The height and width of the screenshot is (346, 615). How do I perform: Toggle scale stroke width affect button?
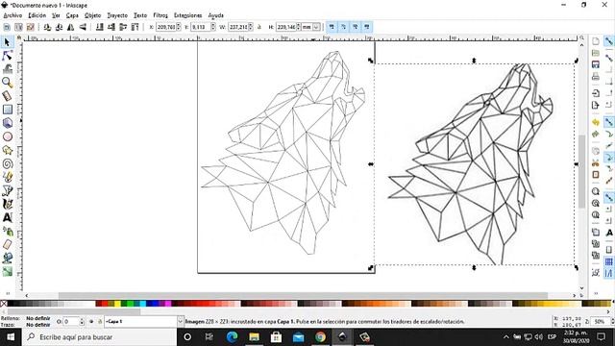coord(332,27)
